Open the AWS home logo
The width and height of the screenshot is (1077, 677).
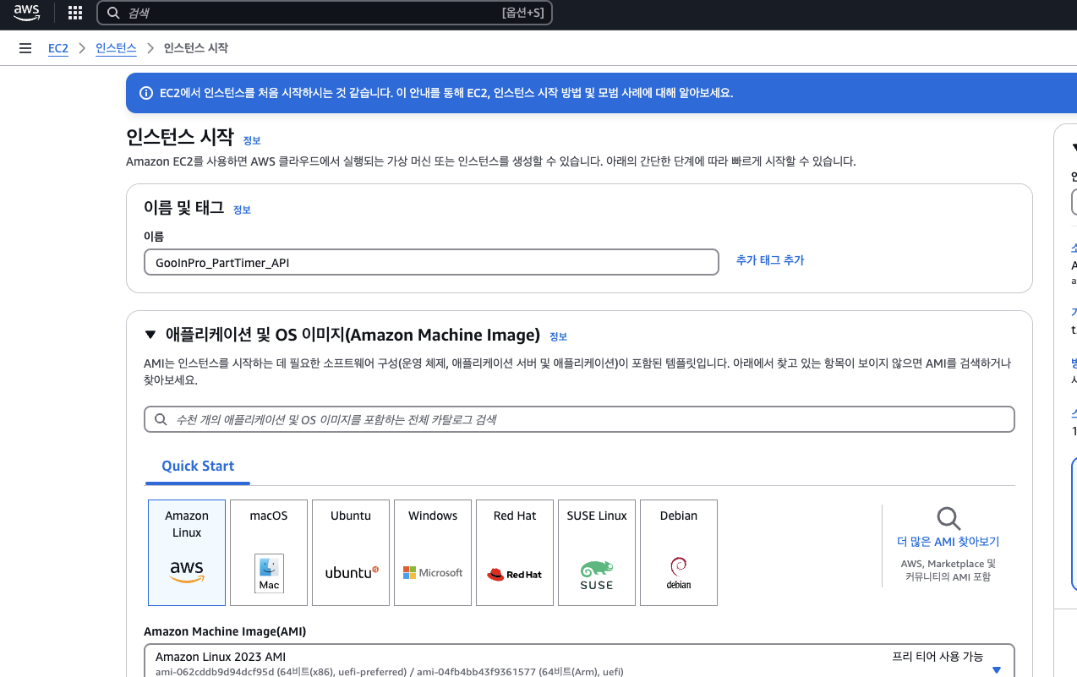pos(27,13)
